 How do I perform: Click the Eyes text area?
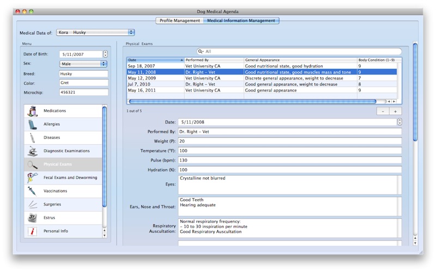(x=290, y=184)
